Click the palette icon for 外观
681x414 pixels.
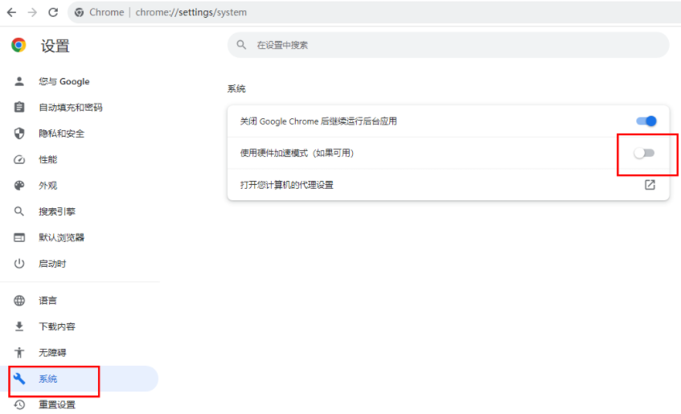tap(19, 186)
